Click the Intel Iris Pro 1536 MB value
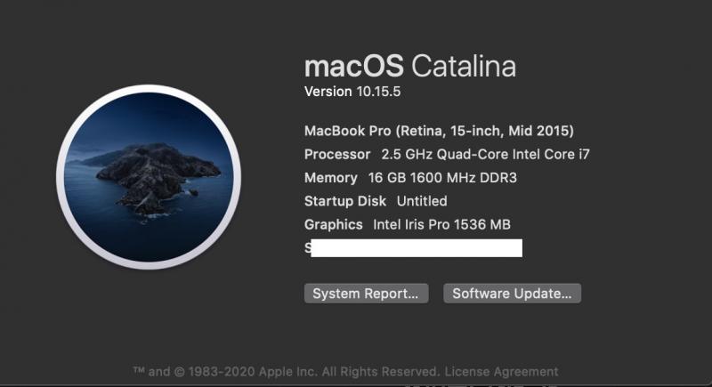712x387 pixels. pyautogui.click(x=441, y=224)
